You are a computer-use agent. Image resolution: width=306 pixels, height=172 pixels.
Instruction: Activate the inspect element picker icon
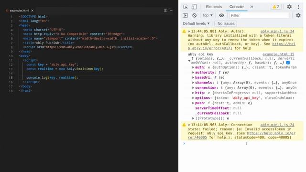(186, 7)
